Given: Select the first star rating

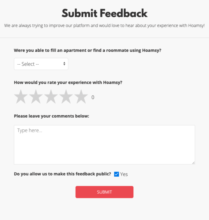Looking at the screenshot, I should (x=21, y=96).
